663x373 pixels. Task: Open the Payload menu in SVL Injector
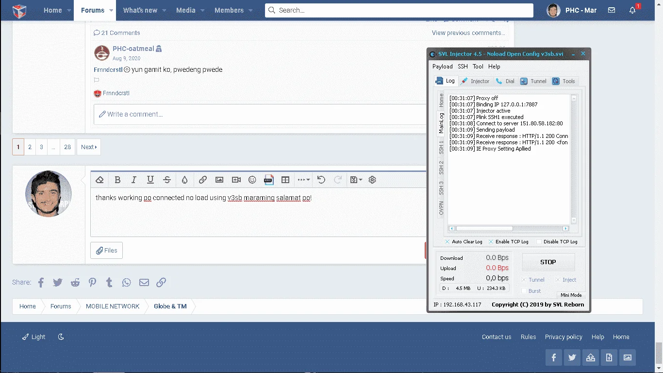tap(442, 67)
